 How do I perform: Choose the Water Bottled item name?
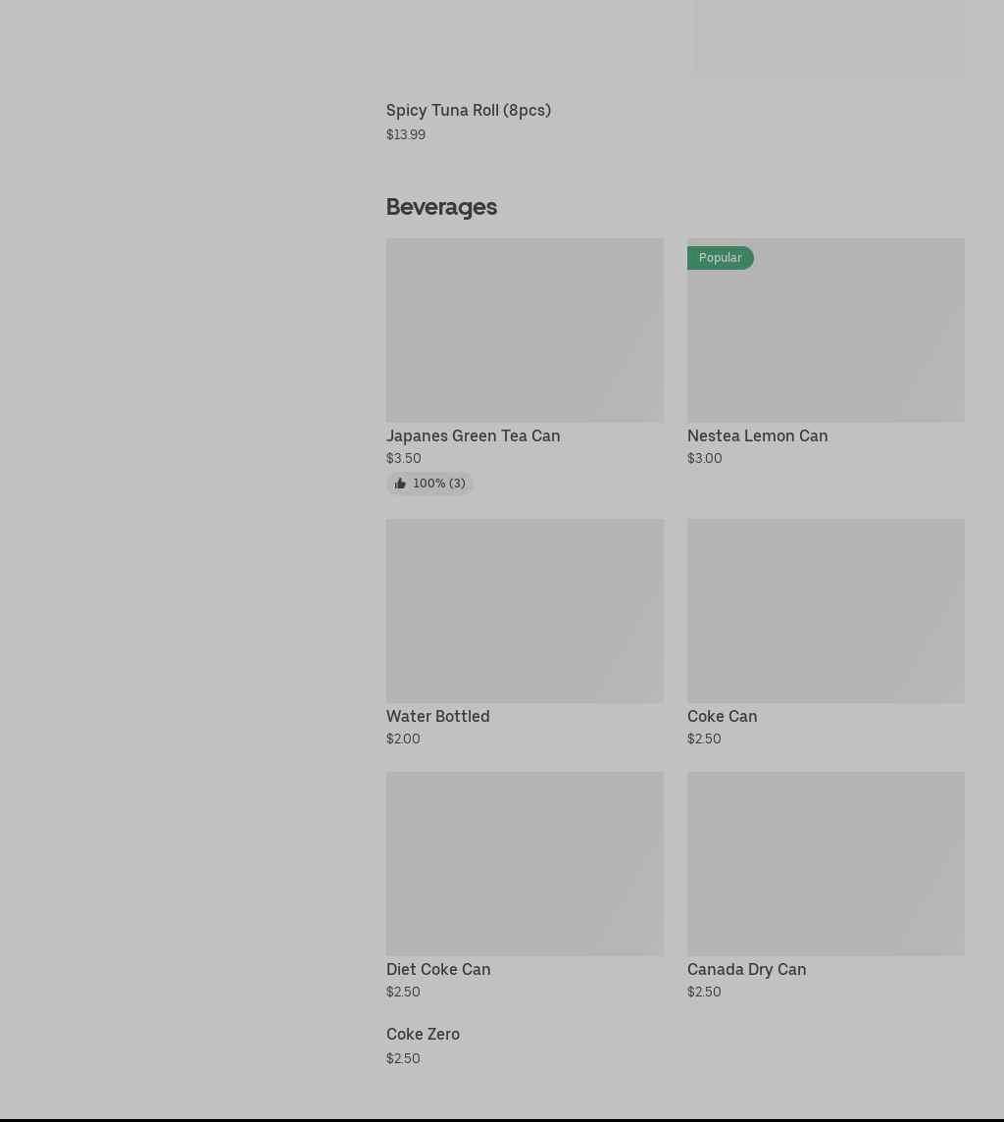point(437,716)
